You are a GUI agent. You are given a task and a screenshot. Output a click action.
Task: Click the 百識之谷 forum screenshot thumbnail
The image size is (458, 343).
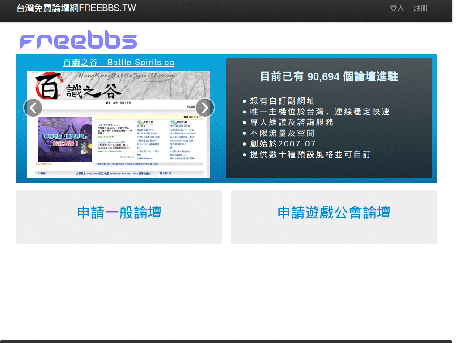click(x=119, y=125)
